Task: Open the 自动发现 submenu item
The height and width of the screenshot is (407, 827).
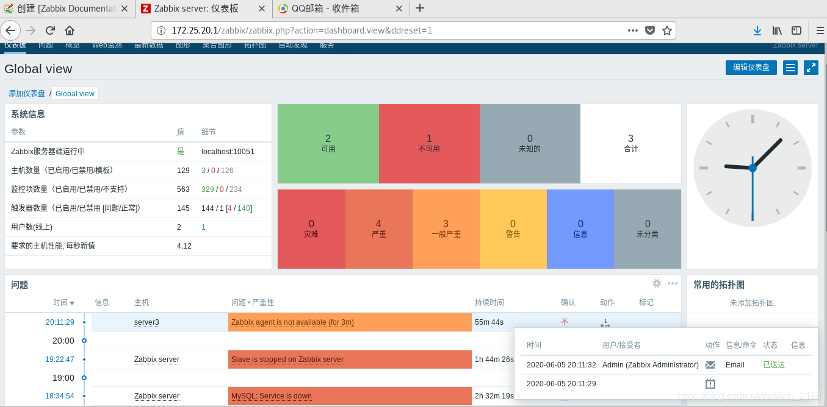Action: click(x=293, y=45)
